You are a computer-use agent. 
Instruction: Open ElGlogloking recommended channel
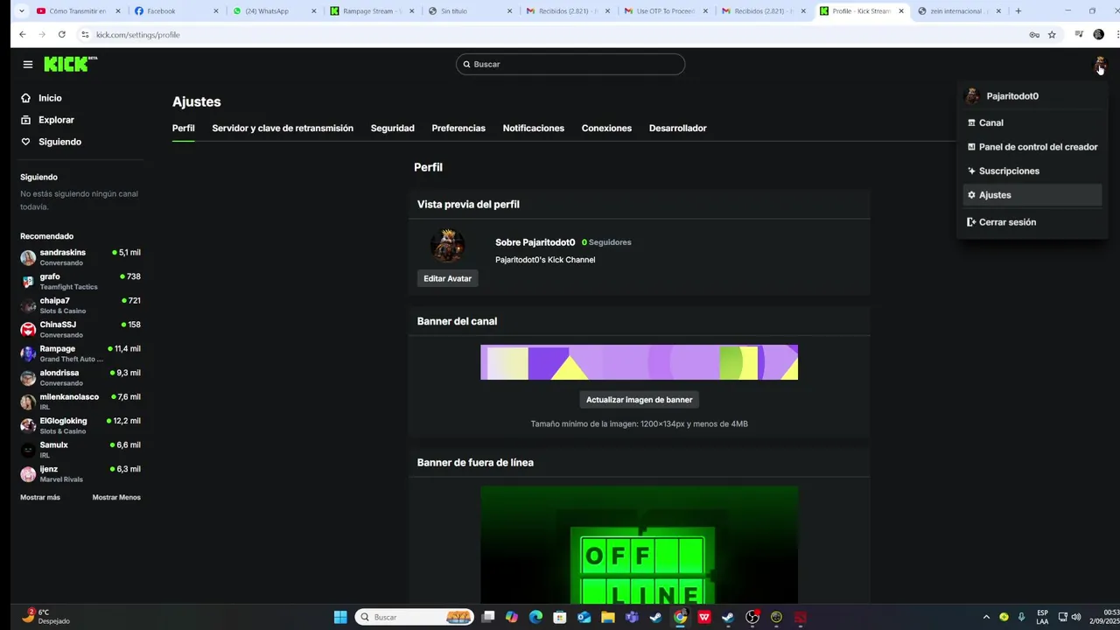click(x=80, y=425)
